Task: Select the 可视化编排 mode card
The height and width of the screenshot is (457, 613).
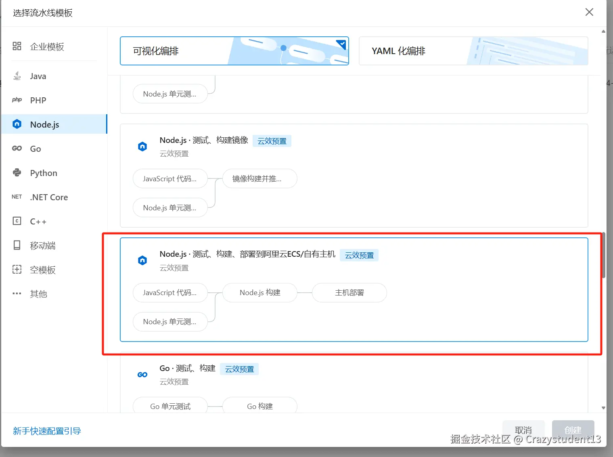Action: click(x=234, y=51)
